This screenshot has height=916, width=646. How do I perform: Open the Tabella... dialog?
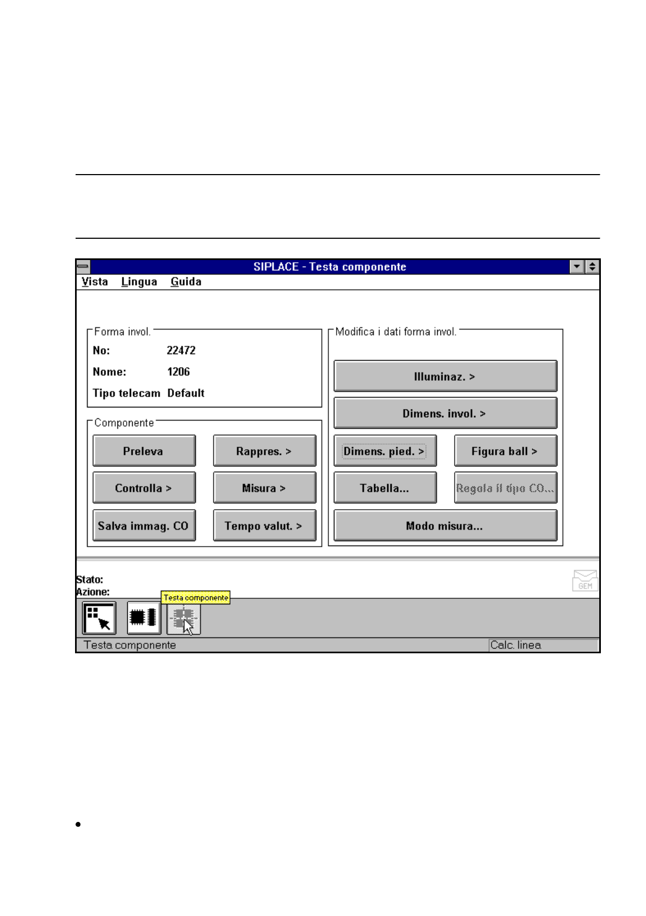[x=385, y=488]
